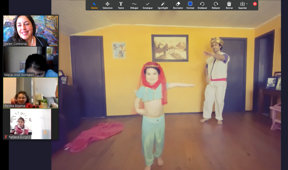288x170 pixels.
Task: Click Deshacer to undo last annotation
Action: 202,5
